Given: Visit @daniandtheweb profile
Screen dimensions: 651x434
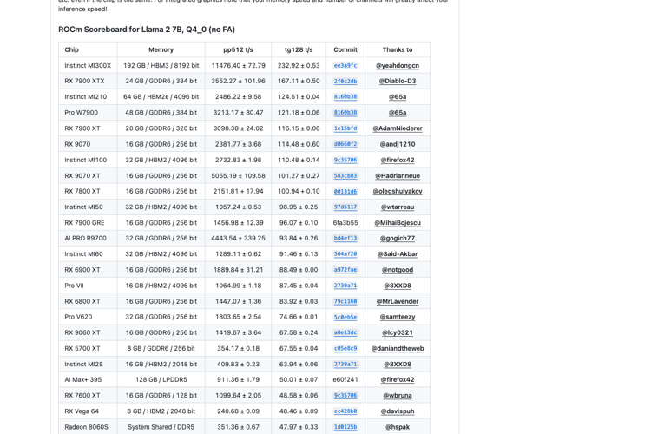Looking at the screenshot, I should [x=398, y=348].
